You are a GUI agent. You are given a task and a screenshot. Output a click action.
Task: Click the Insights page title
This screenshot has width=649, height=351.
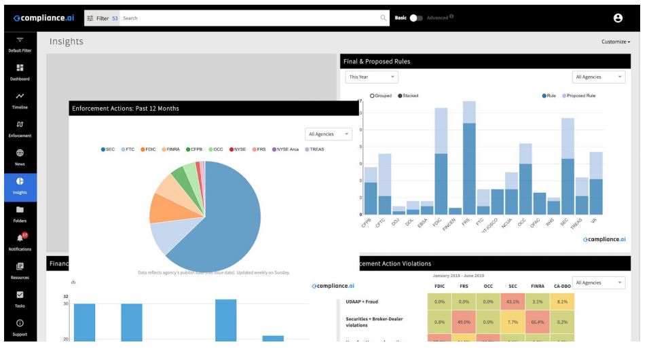coord(67,41)
